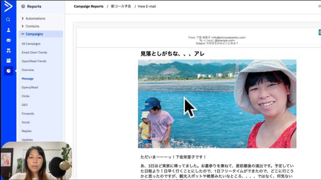Image resolution: width=321 pixels, height=180 pixels.
Task: Expand the Automations reports section
Action: click(x=33, y=18)
